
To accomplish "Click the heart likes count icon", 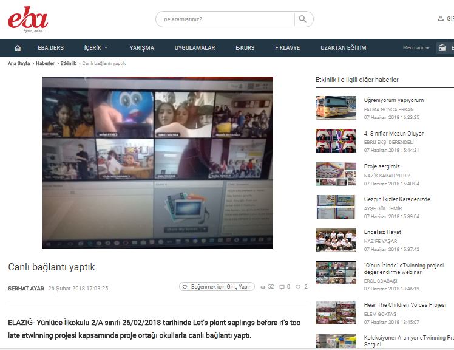I will (x=298, y=287).
